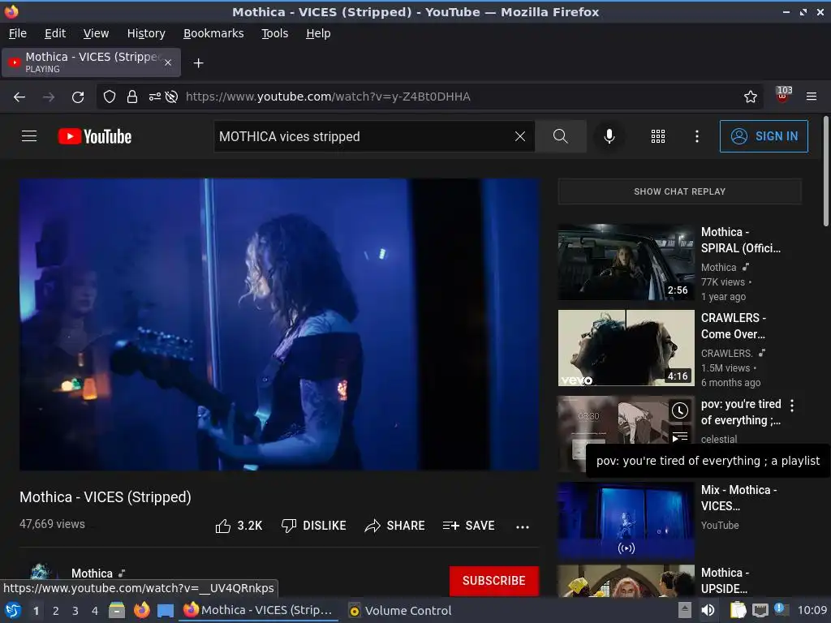Open the Bookmarks menu

[x=213, y=33]
